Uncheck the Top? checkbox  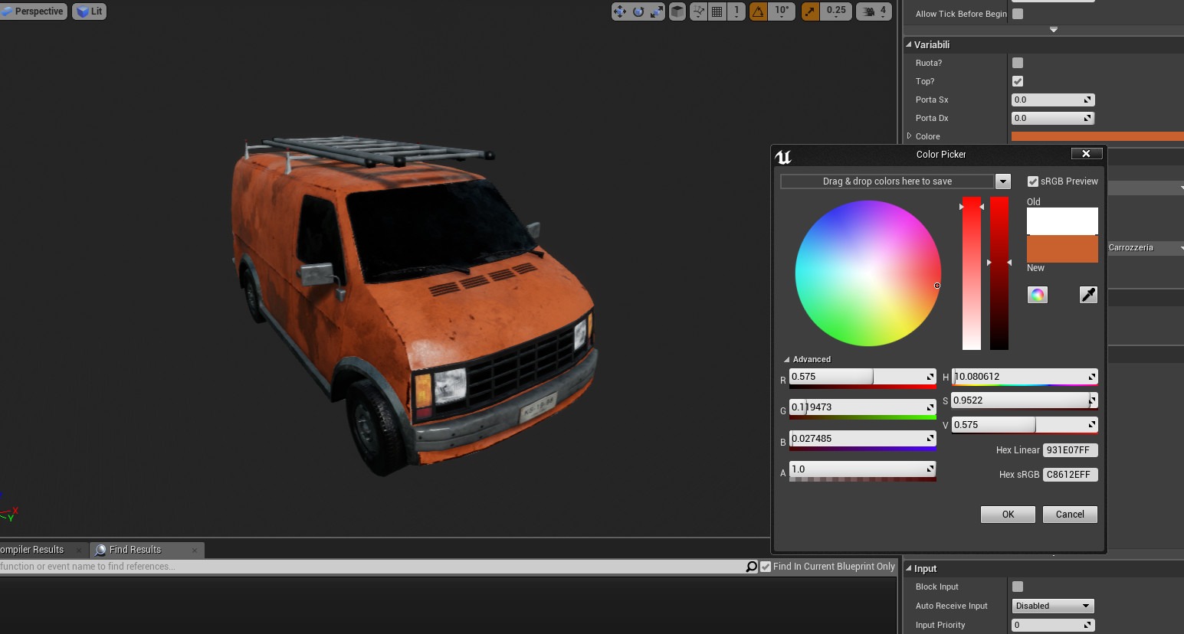point(1018,81)
